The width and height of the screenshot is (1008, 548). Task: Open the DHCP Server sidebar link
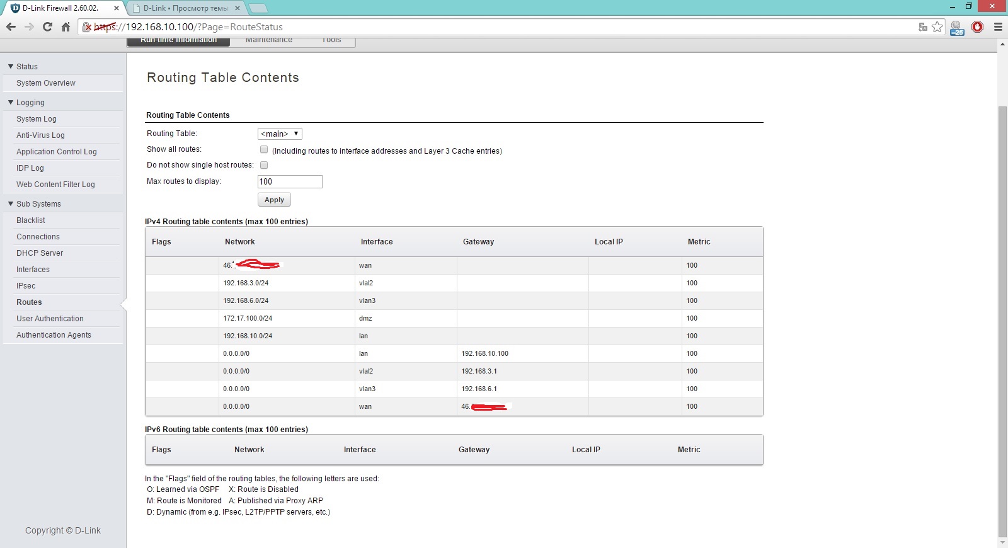[40, 253]
